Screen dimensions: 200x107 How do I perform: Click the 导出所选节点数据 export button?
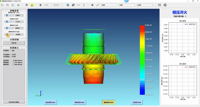tap(14, 102)
